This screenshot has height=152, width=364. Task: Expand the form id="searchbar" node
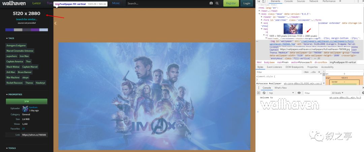(x=262, y=20)
